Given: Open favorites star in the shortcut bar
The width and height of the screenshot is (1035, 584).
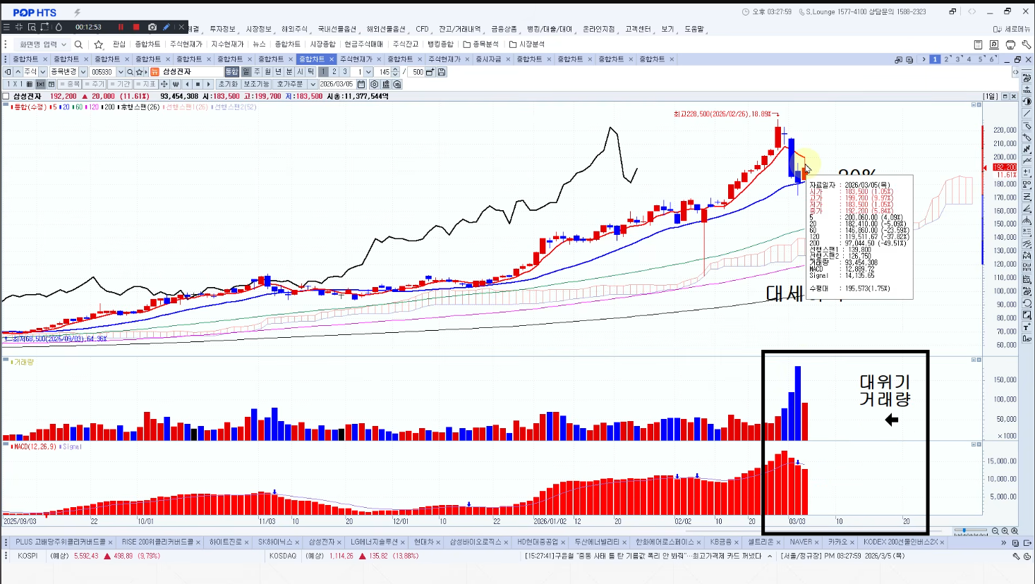Looking at the screenshot, I should [98, 44].
